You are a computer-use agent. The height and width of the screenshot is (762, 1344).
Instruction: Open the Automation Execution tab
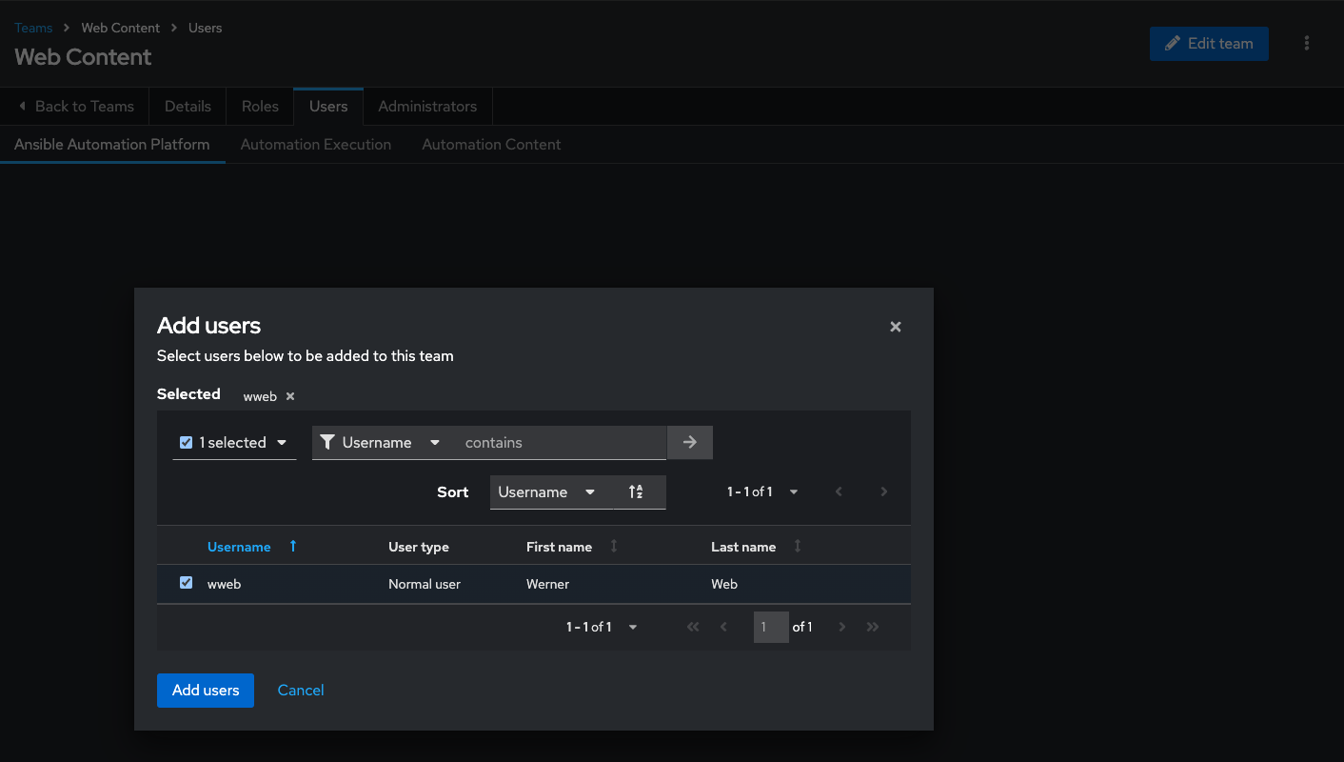pyautogui.click(x=316, y=145)
